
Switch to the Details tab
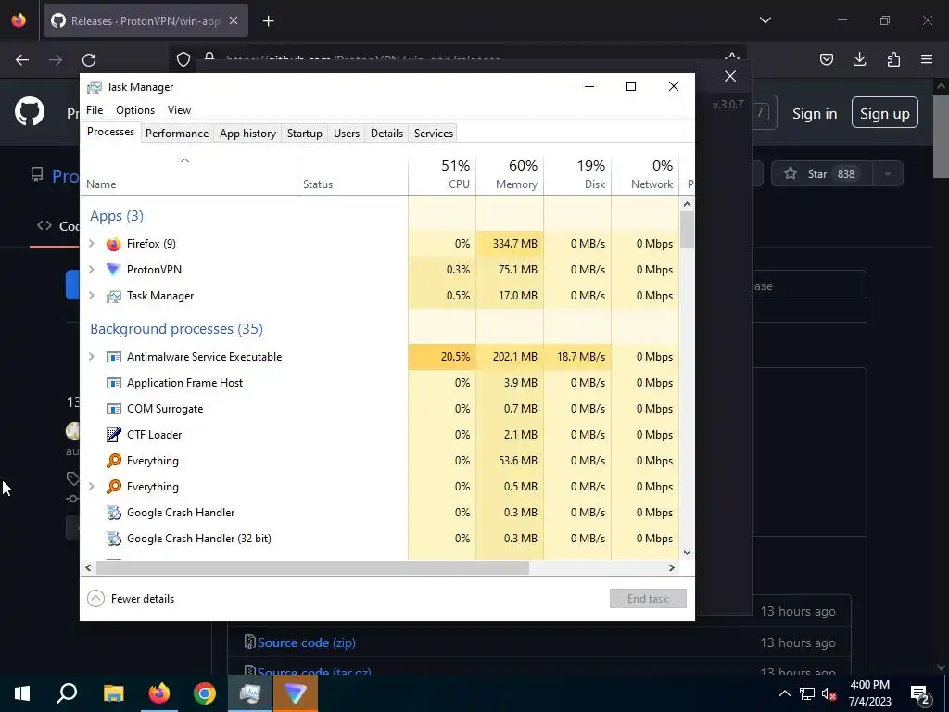[x=386, y=133]
